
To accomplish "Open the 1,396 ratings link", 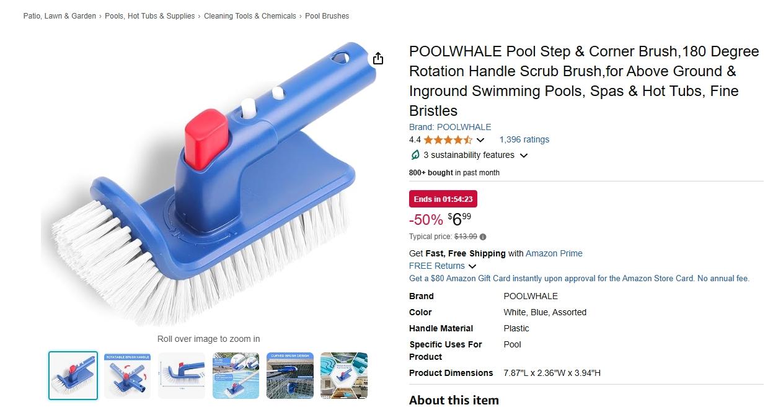I will [524, 140].
